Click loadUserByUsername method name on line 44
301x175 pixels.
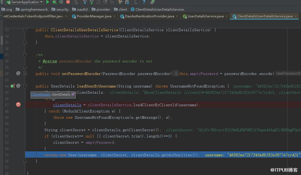coord(96,86)
